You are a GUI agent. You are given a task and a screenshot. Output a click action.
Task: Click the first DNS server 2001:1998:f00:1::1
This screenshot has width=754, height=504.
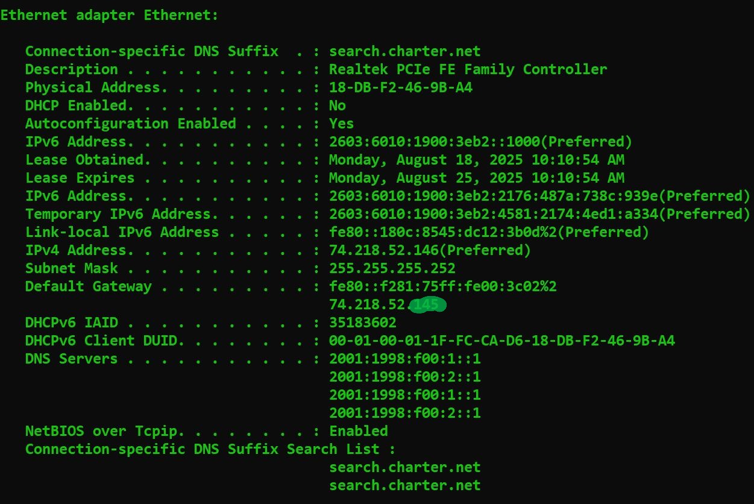(x=404, y=359)
